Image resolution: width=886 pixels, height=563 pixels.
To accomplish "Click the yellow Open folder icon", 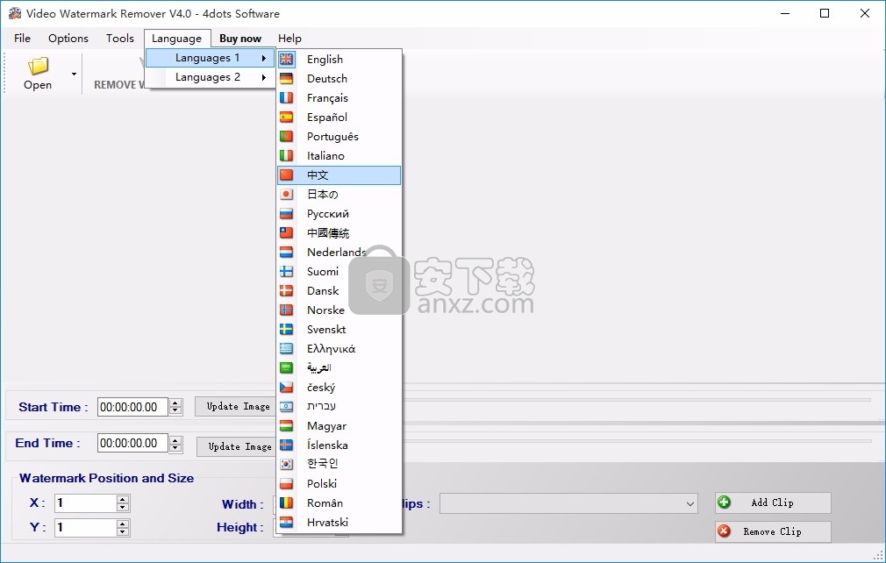I will point(38,66).
